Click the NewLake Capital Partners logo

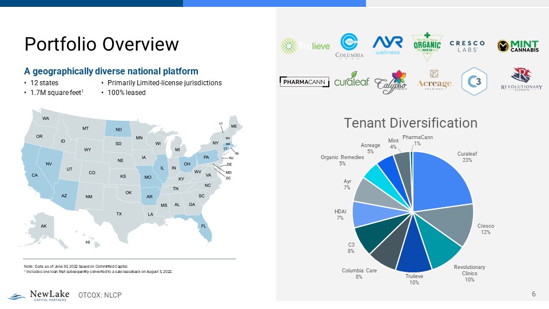[x=38, y=295]
